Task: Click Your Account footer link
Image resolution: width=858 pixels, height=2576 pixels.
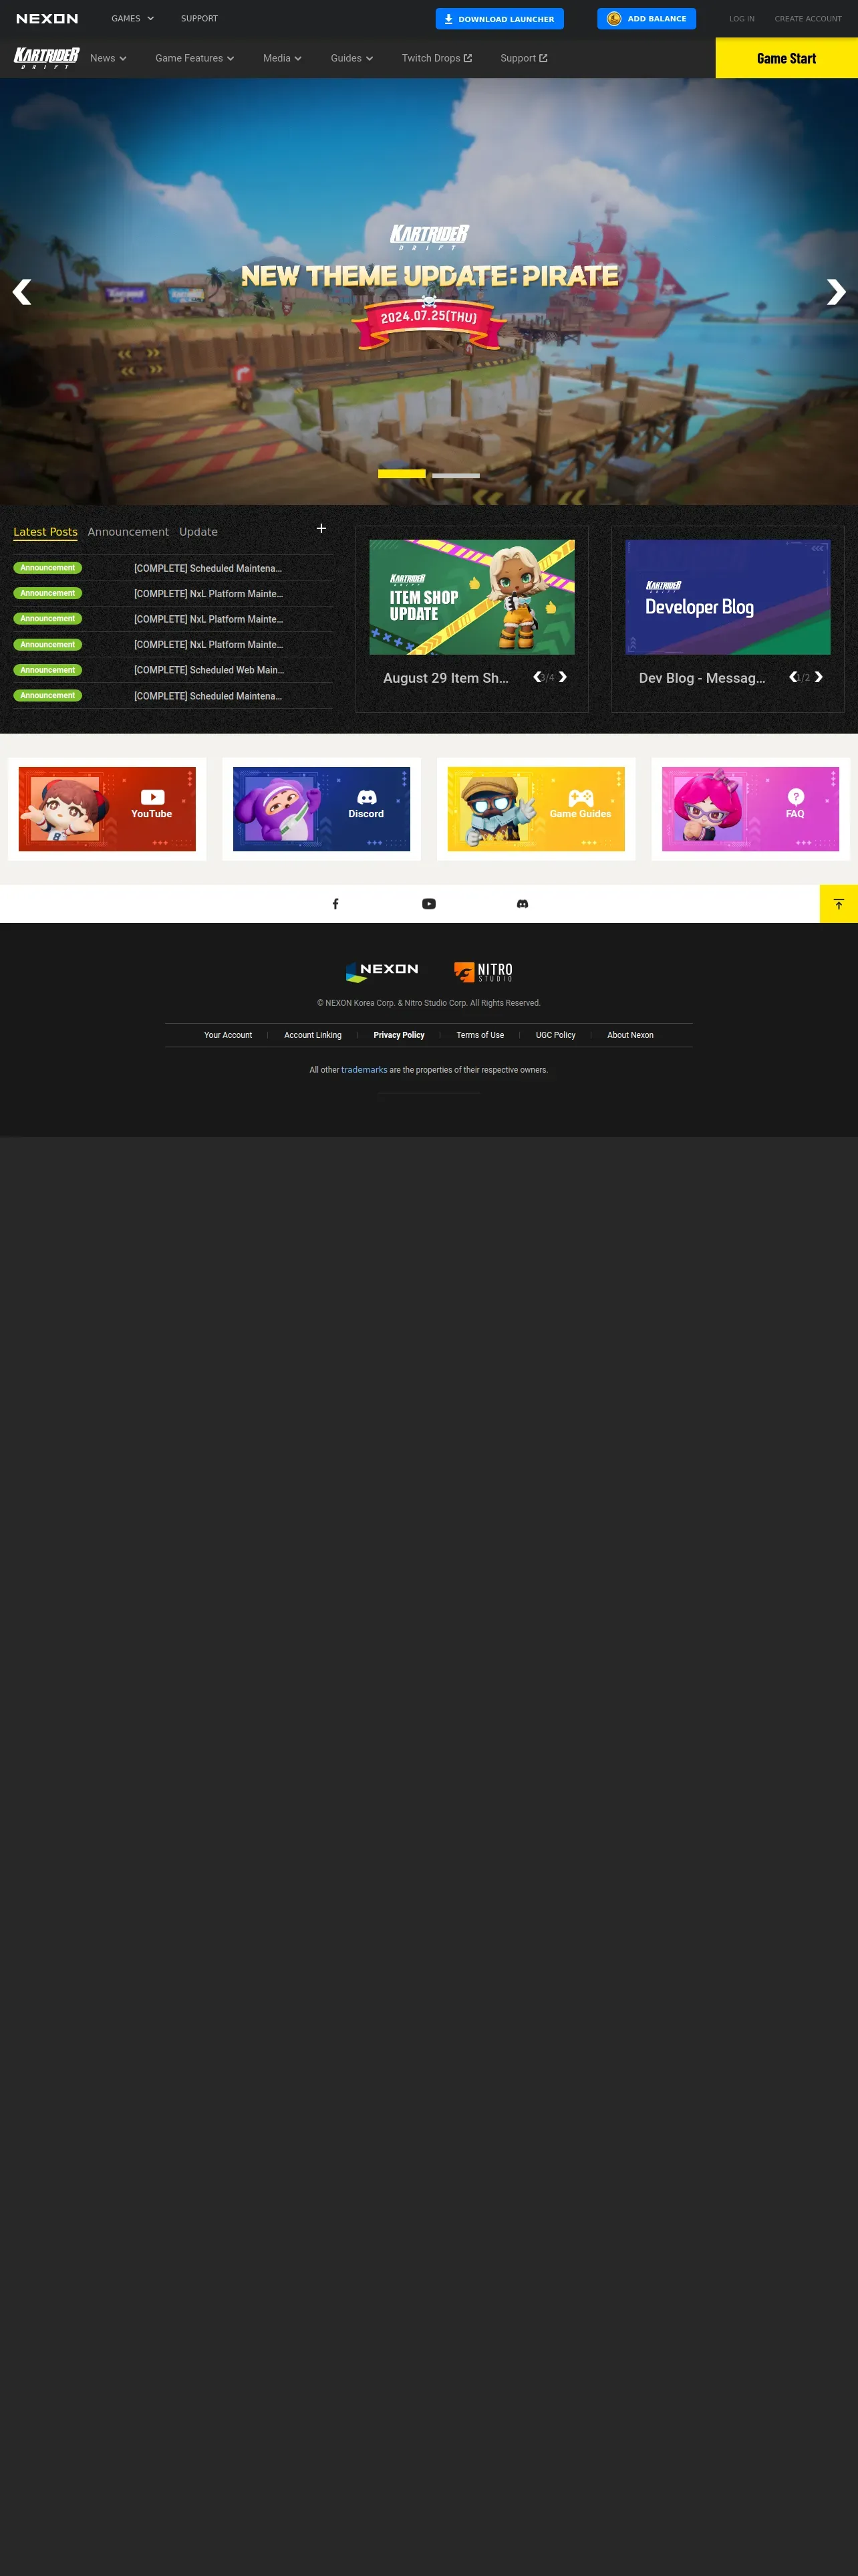Action: coord(228,1035)
